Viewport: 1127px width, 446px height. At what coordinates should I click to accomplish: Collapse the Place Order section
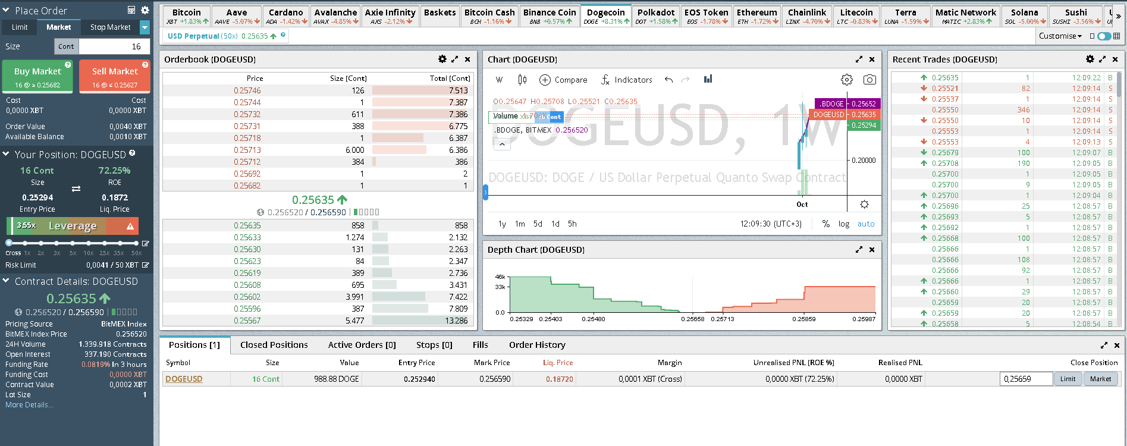pos(7,10)
